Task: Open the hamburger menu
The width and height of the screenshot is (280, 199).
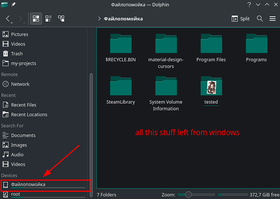Action: (273, 19)
